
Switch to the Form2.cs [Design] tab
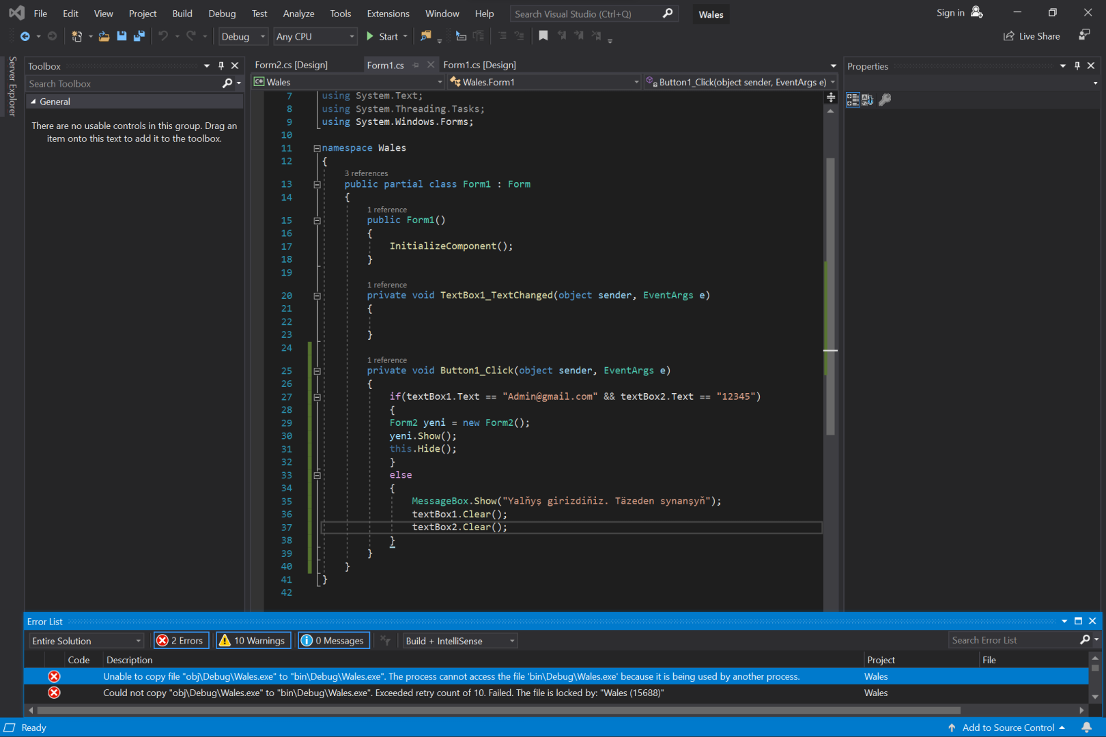tap(292, 65)
